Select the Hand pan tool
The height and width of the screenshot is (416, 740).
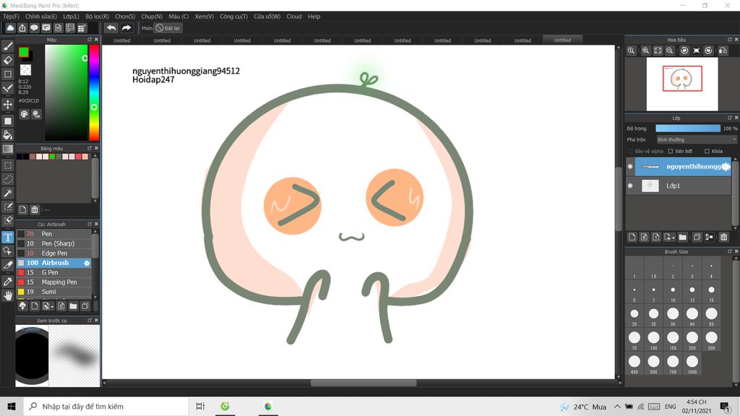(x=7, y=295)
